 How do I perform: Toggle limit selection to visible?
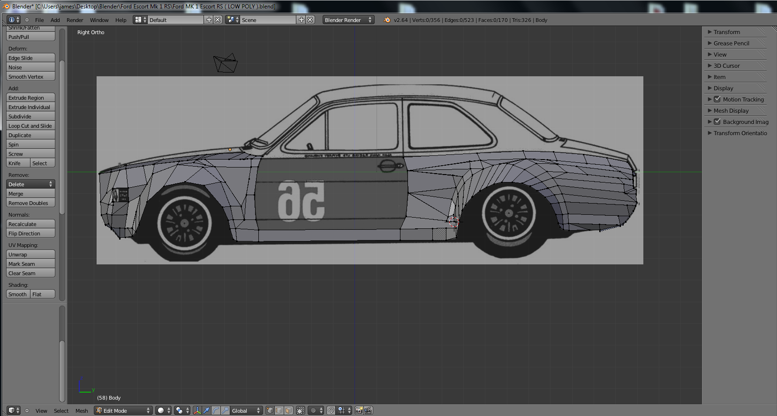pos(301,410)
